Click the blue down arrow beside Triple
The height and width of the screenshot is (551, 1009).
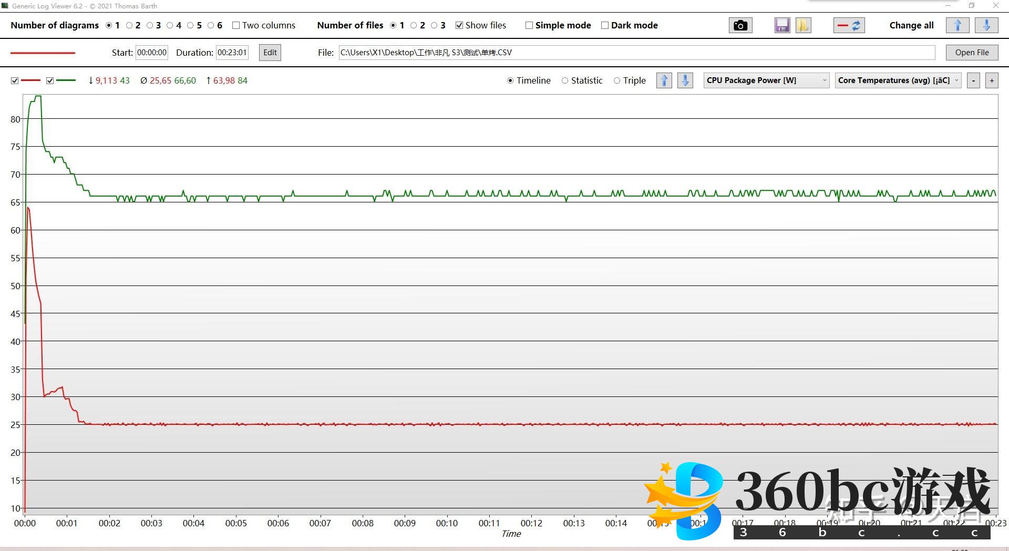point(685,80)
